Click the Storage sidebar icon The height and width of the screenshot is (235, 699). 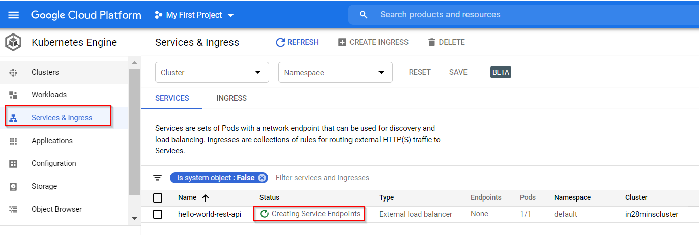tap(14, 186)
